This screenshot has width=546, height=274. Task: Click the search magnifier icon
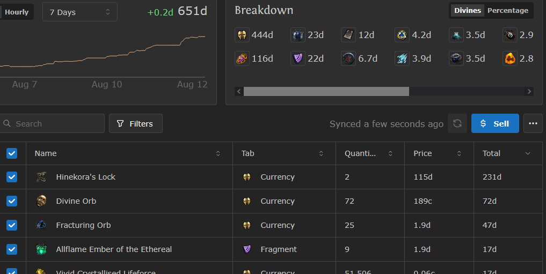pyautogui.click(x=7, y=123)
